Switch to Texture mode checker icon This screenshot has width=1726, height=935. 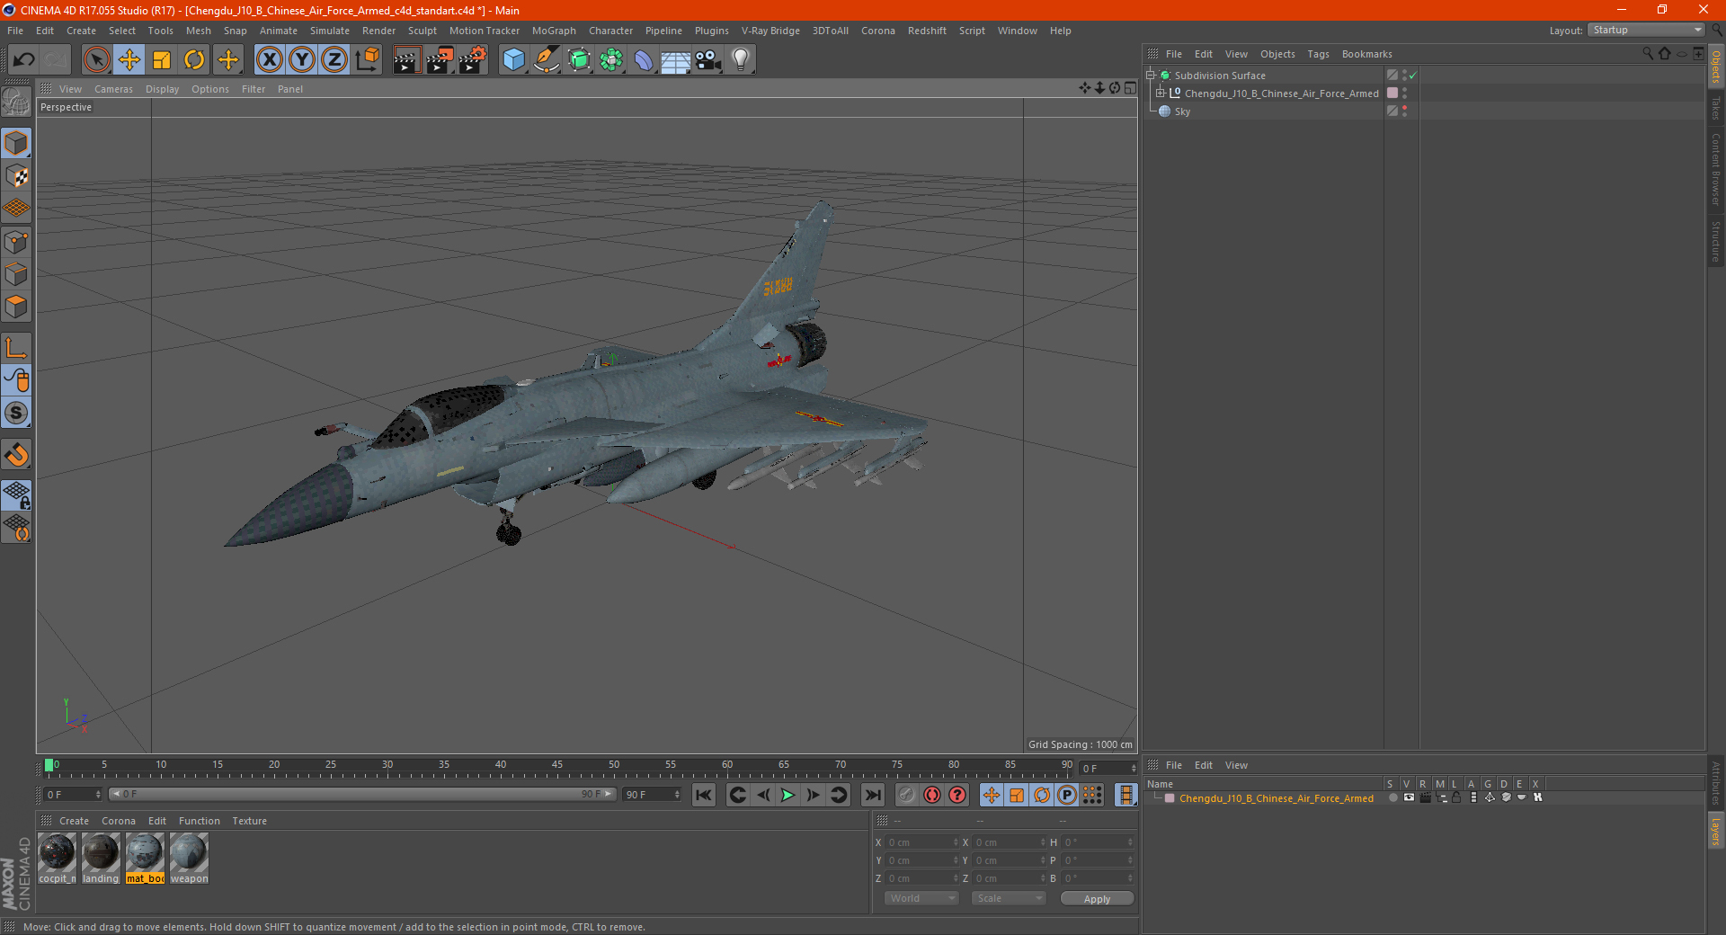tap(17, 176)
